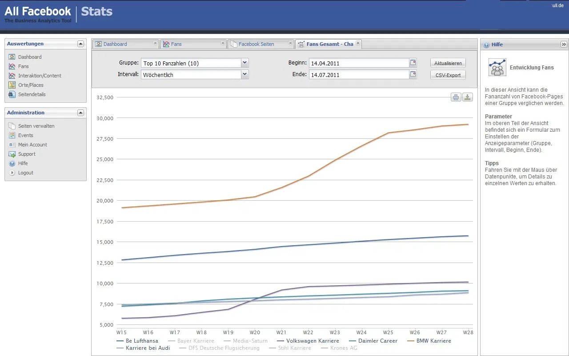Screen dimensions: 569x356
Task: Collapse the Auswertungen panel
Action: click(80, 44)
